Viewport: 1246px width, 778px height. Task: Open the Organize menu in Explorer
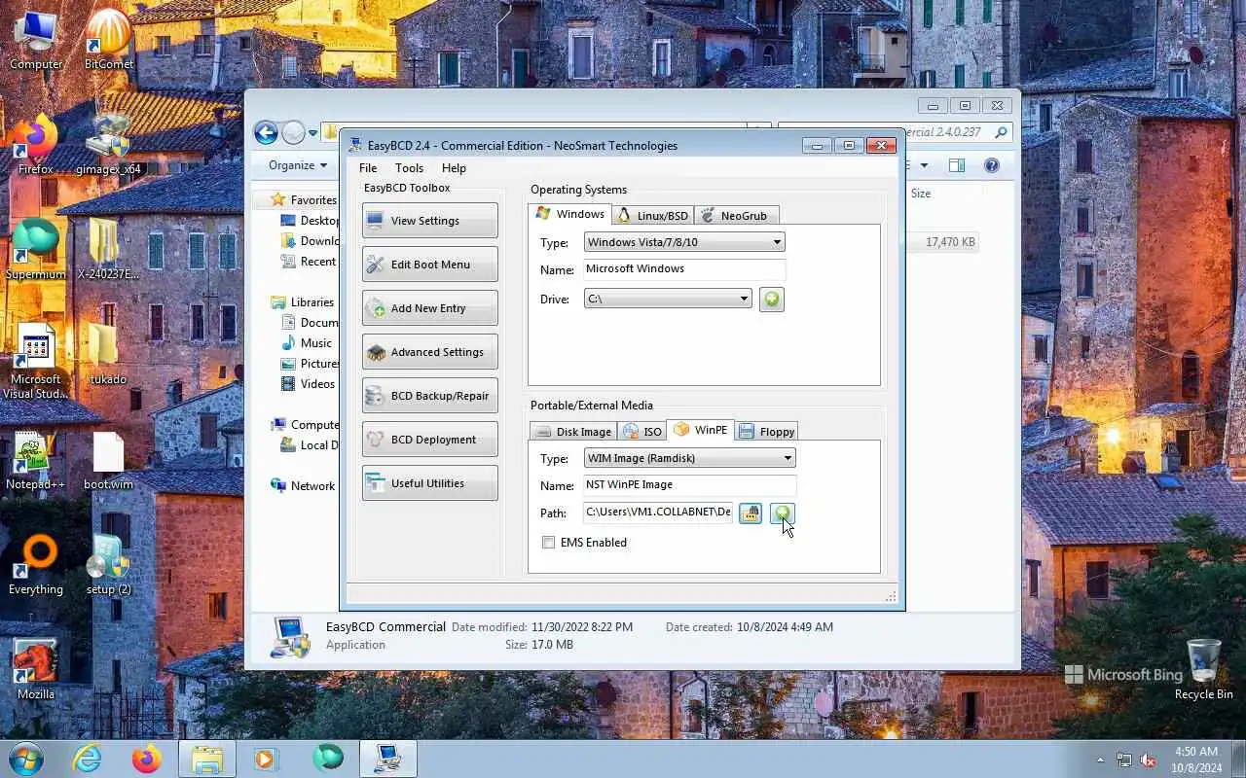[x=298, y=165]
